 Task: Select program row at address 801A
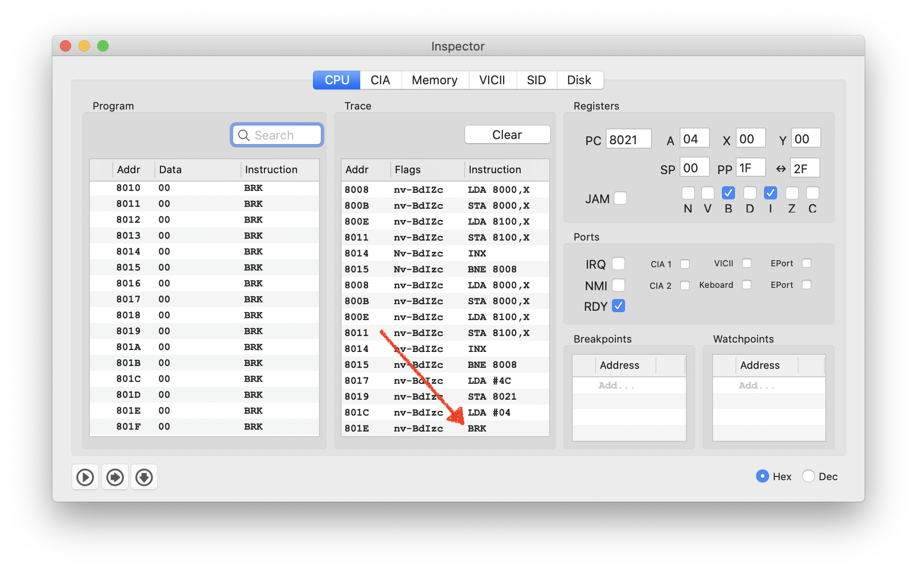click(x=204, y=347)
